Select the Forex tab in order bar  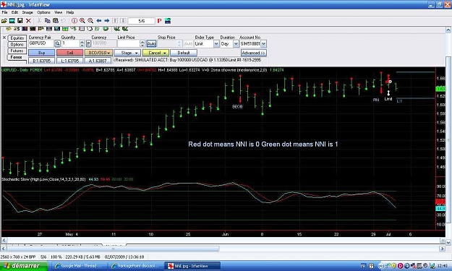point(17,57)
